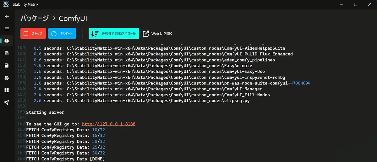Click the リスタート (Restart) button

click(62, 33)
